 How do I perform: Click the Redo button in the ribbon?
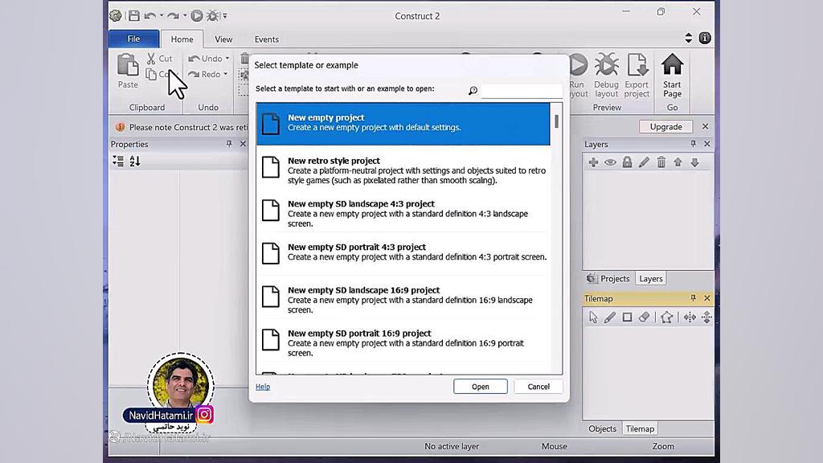204,74
